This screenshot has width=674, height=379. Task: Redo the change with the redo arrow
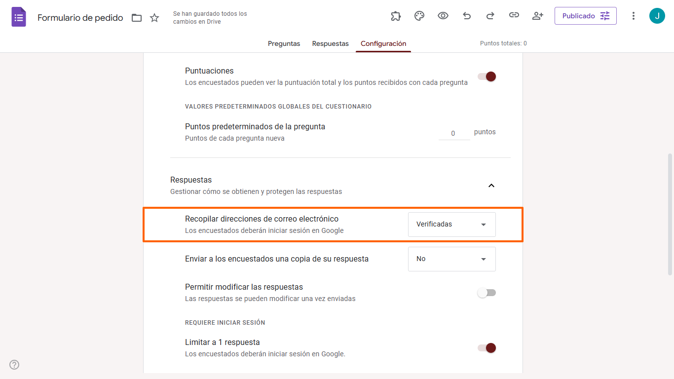click(490, 16)
